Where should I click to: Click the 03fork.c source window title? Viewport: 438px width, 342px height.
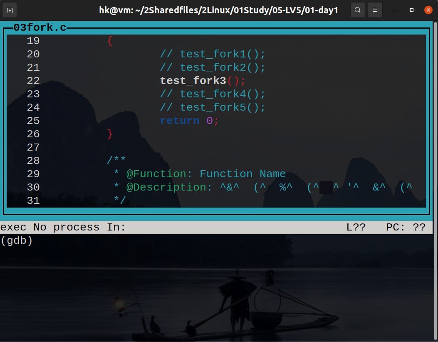click(x=40, y=28)
